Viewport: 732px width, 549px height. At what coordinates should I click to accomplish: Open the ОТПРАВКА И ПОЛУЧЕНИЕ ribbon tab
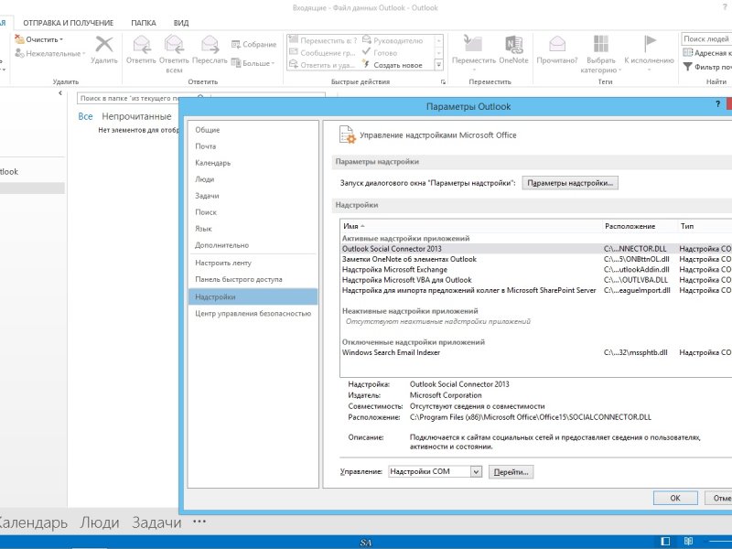(68, 22)
